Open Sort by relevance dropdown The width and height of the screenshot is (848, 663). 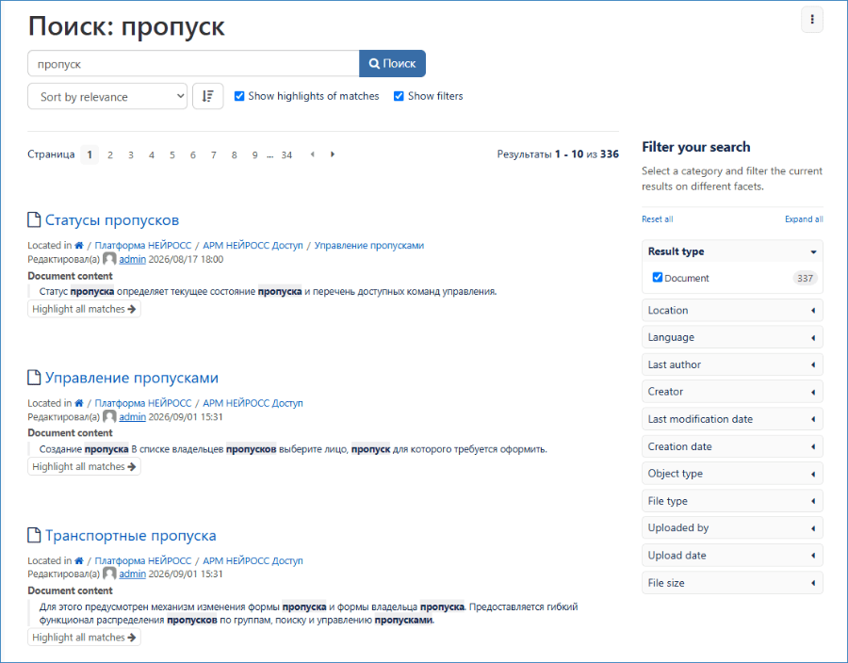[x=107, y=97]
